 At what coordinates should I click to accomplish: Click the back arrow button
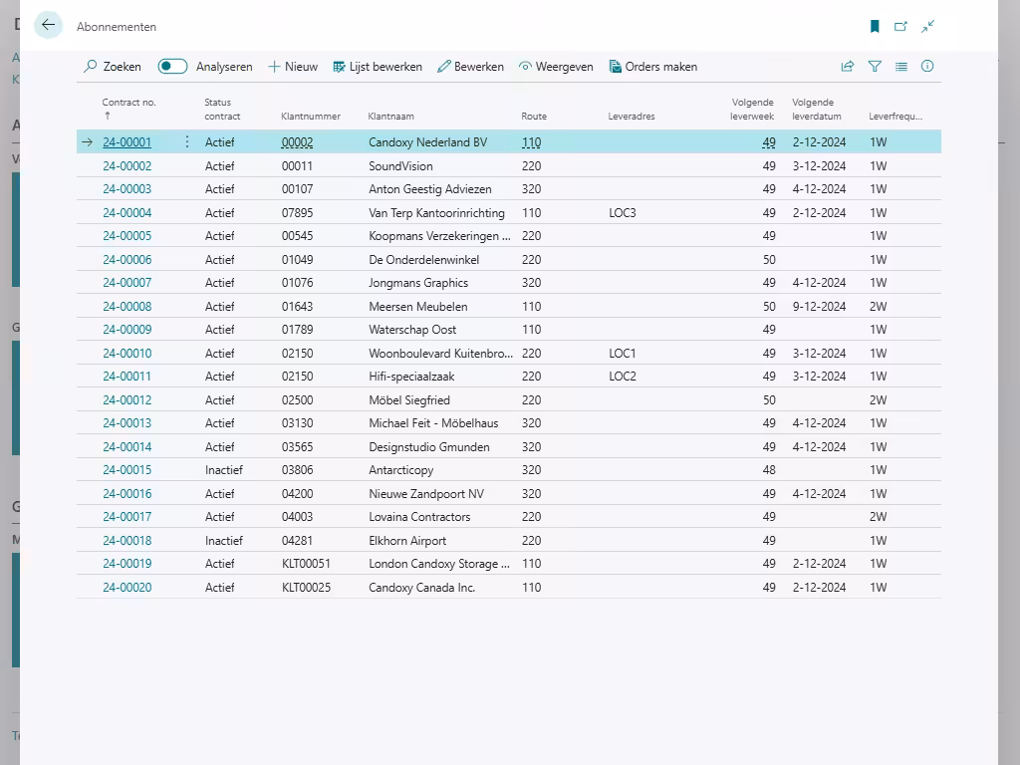coord(48,26)
